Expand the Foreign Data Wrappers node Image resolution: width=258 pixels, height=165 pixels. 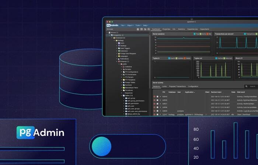tap(117, 53)
